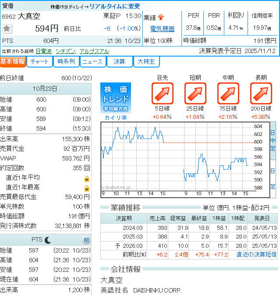Click the 長期 200日線 trend arrow
The height and width of the screenshot is (296, 280).
click(261, 93)
